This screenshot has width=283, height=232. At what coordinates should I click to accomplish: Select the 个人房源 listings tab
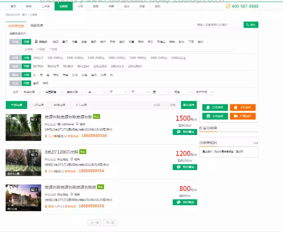click(x=81, y=105)
